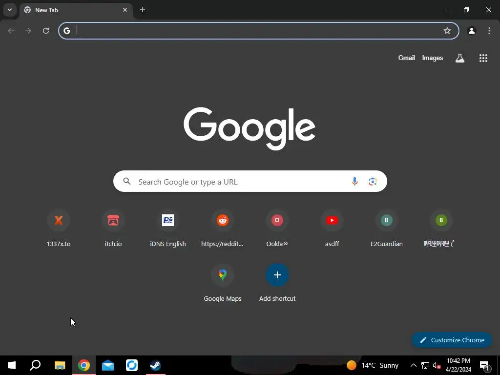Open the reddit shortcut
500x375 pixels.
223,229
